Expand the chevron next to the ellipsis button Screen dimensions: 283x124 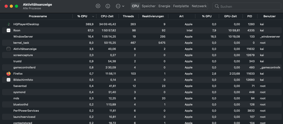[123, 6]
